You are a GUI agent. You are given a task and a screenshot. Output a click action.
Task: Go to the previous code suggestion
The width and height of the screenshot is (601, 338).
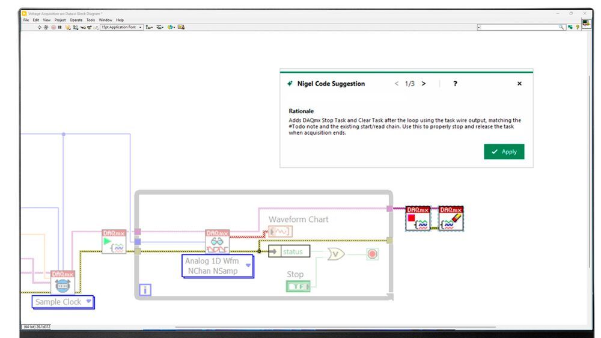click(396, 84)
